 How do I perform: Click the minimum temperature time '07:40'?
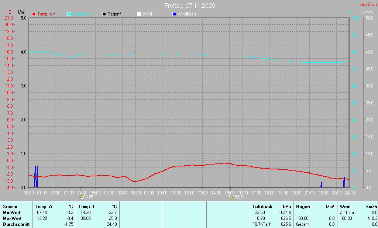click(42, 213)
